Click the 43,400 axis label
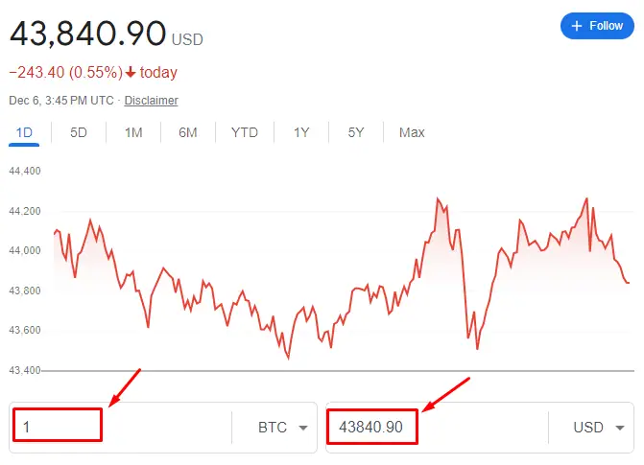 pyautogui.click(x=24, y=370)
